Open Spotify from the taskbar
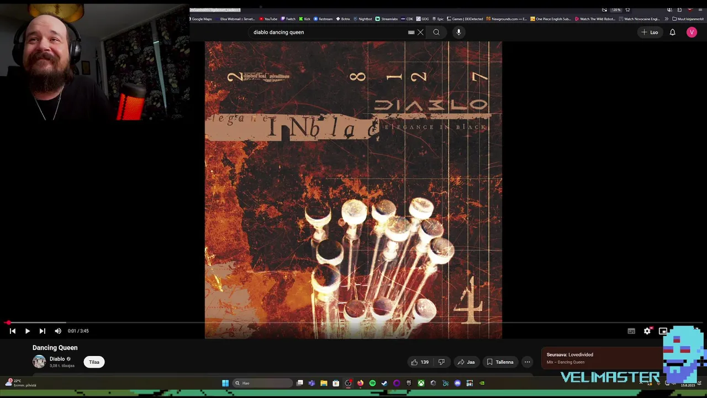The image size is (707, 398). [372, 383]
